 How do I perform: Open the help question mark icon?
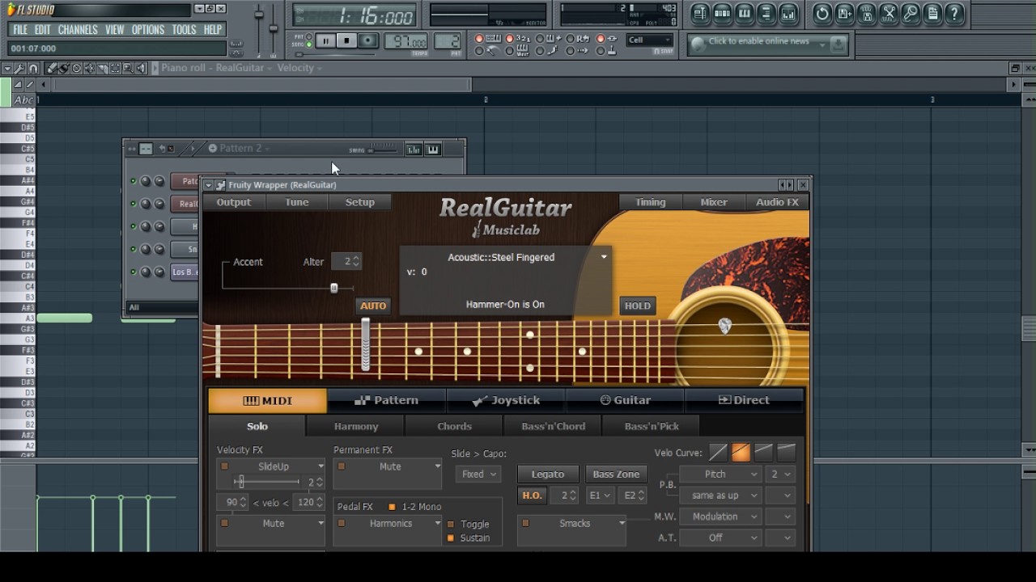click(954, 14)
